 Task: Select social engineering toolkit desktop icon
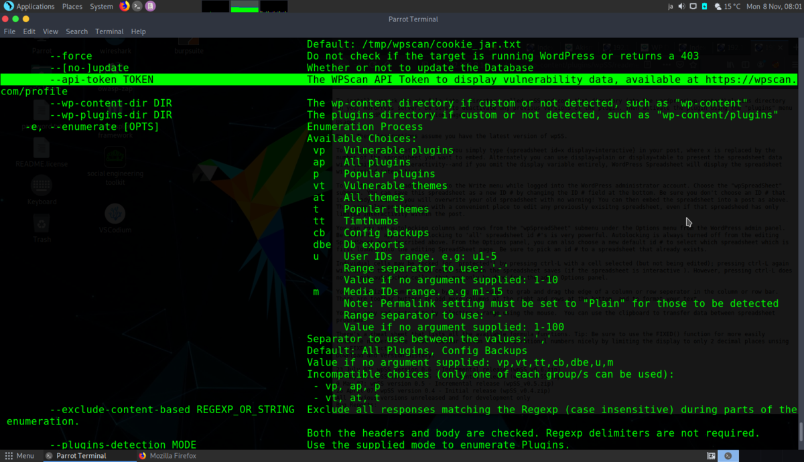(115, 164)
